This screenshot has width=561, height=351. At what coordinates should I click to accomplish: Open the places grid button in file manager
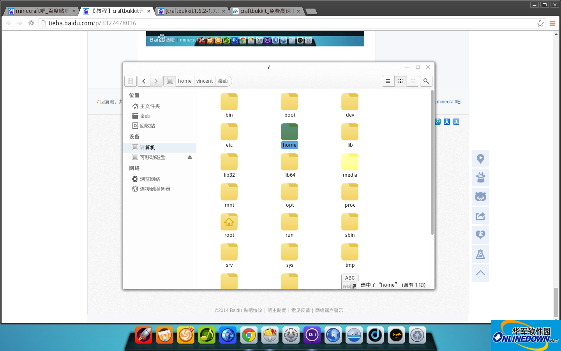(x=130, y=81)
